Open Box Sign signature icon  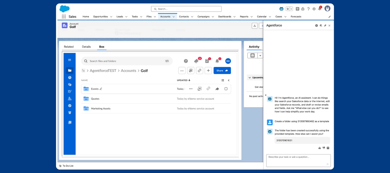[70, 99]
